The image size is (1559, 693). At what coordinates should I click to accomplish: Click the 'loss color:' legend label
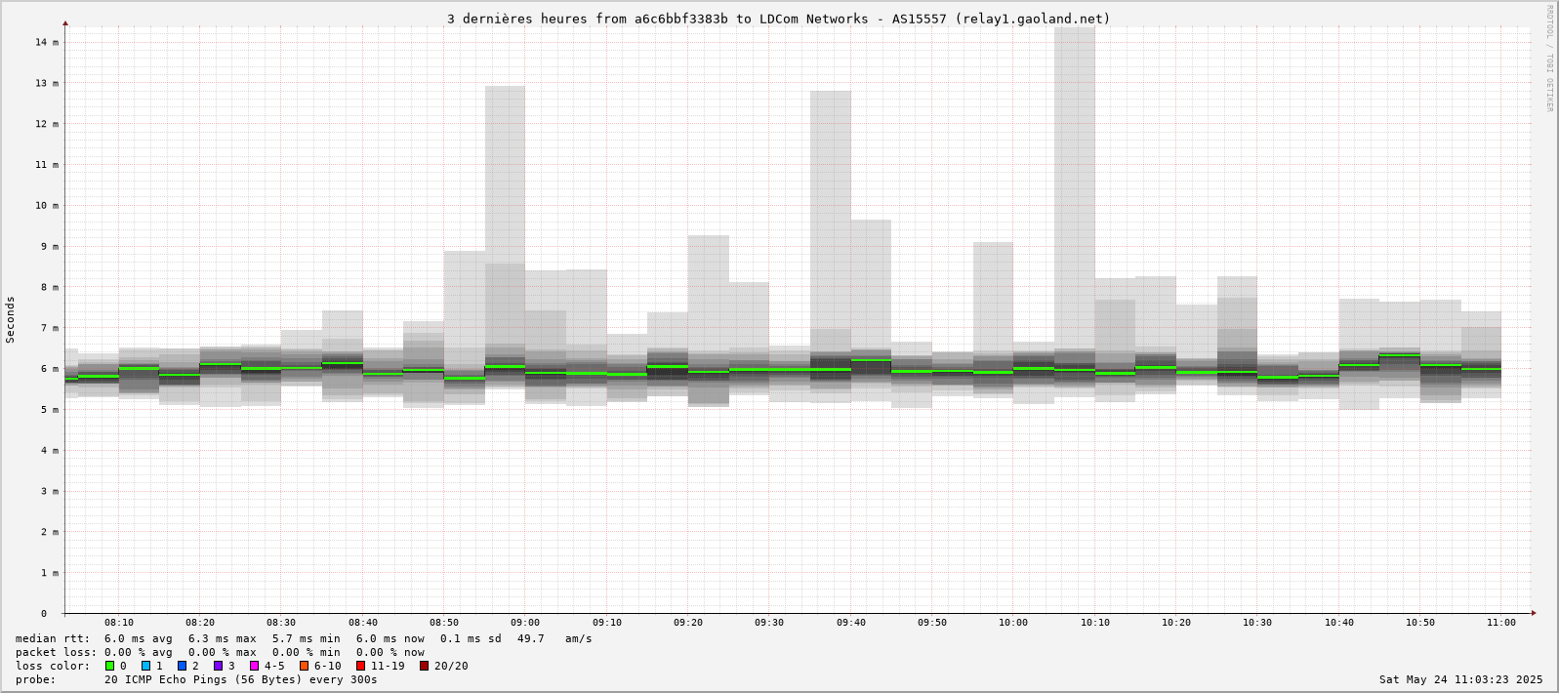tap(53, 666)
